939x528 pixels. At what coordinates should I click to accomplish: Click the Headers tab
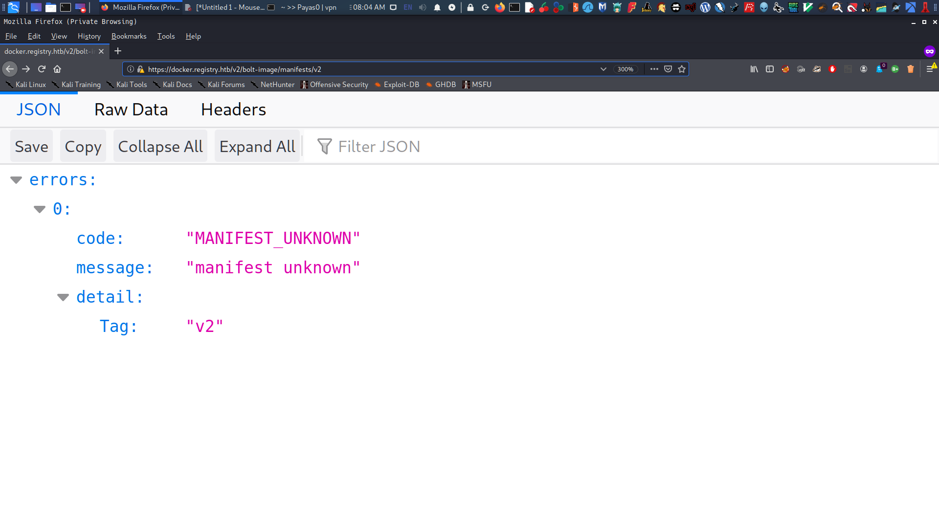point(233,109)
